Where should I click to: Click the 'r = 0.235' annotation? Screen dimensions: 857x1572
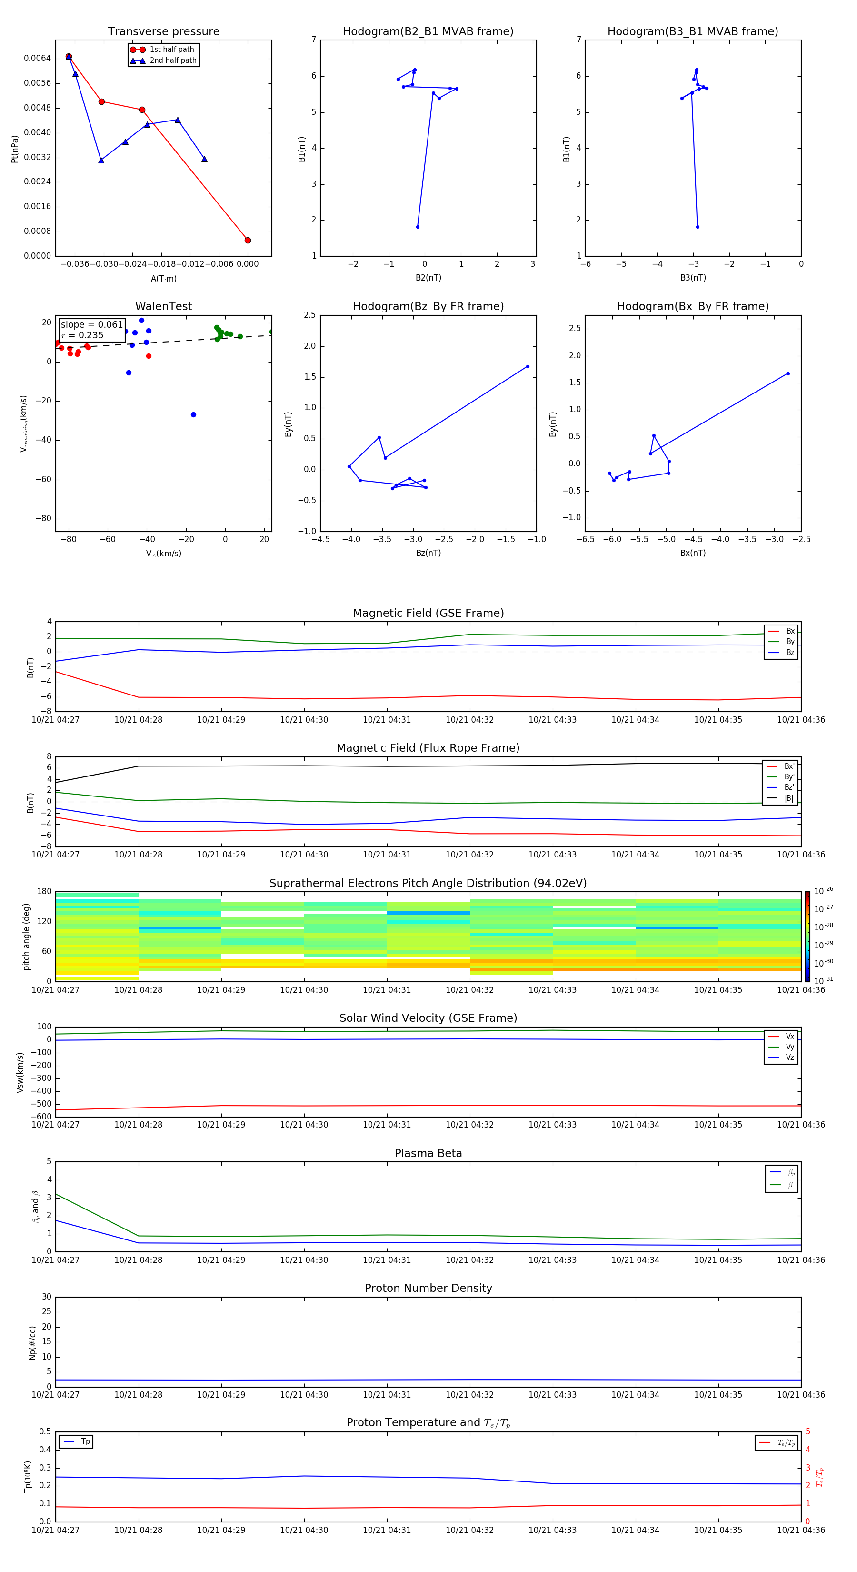click(82, 335)
